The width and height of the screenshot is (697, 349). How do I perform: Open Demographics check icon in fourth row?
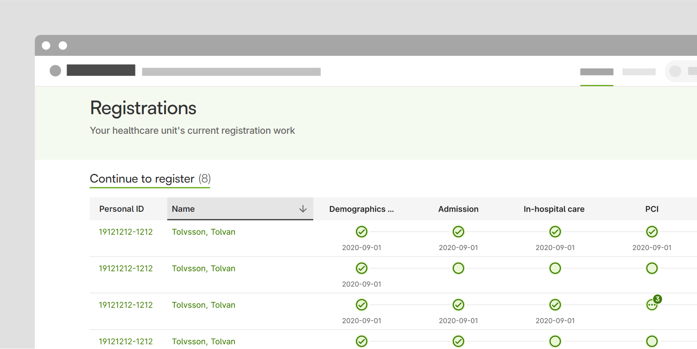click(x=362, y=342)
